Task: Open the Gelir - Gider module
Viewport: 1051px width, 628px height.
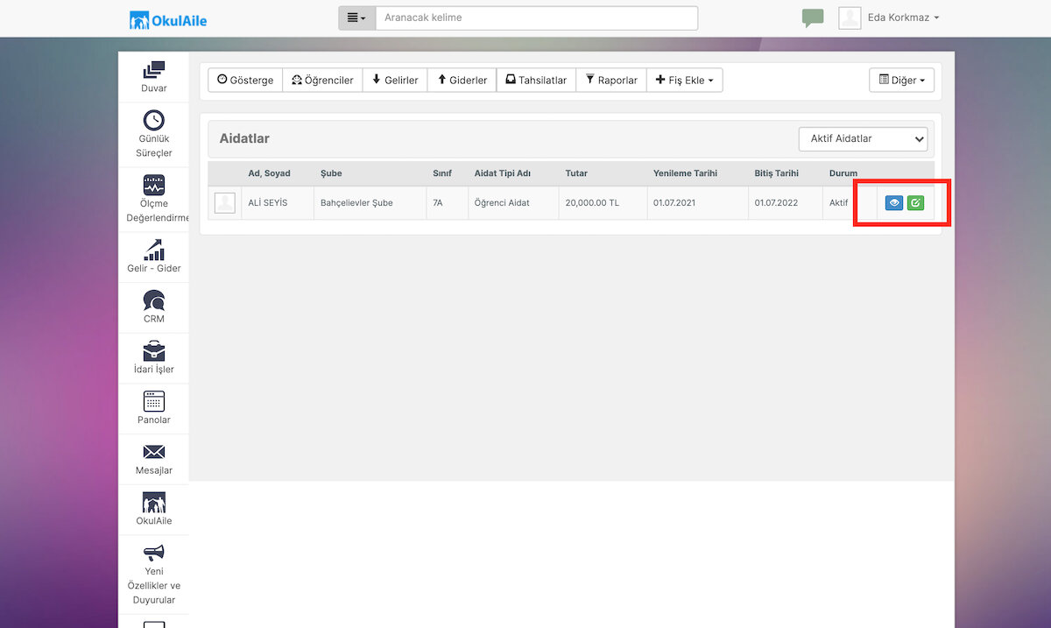Action: (153, 258)
